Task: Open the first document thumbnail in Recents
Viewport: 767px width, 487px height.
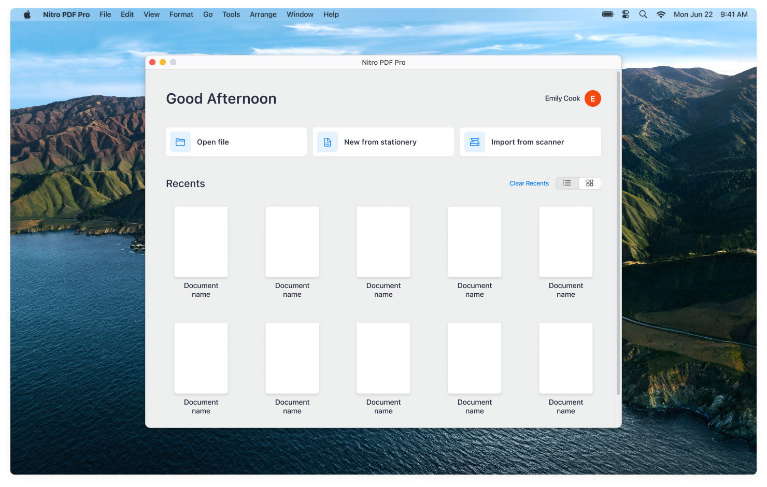Action: point(201,242)
